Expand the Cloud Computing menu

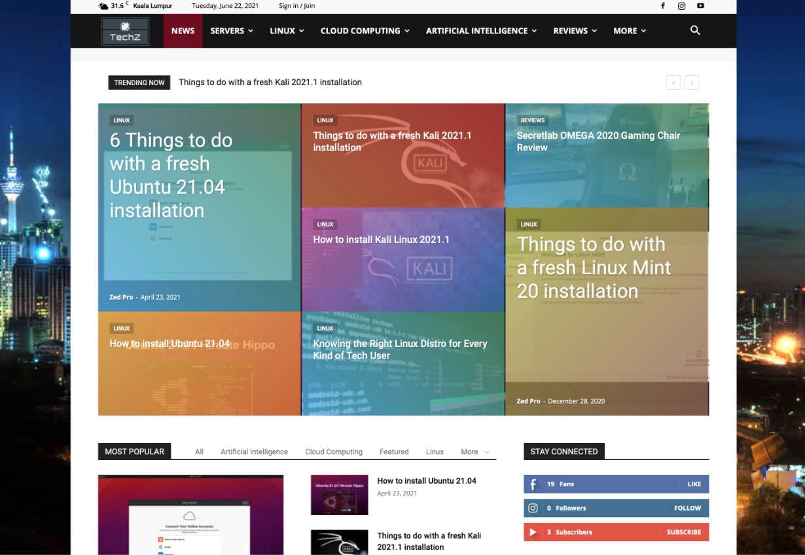[365, 31]
